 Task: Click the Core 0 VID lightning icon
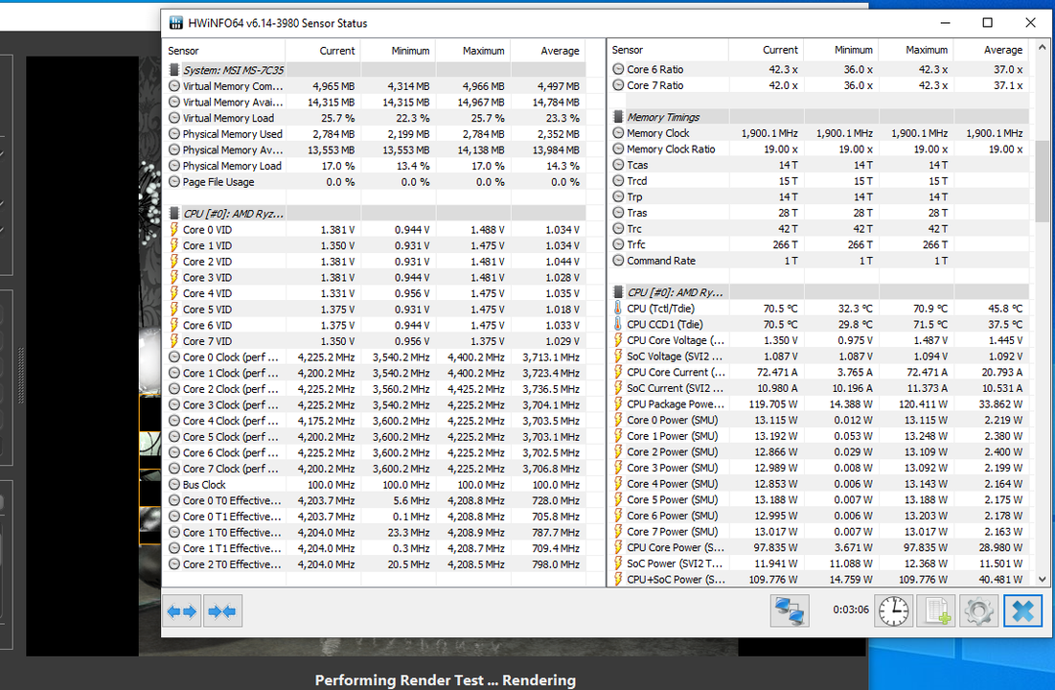click(174, 230)
